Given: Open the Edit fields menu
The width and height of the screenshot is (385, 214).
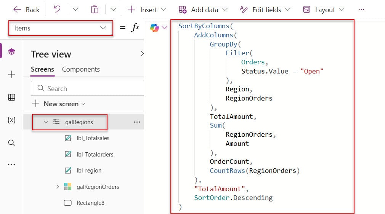Looking at the screenshot, I should 265,10.
